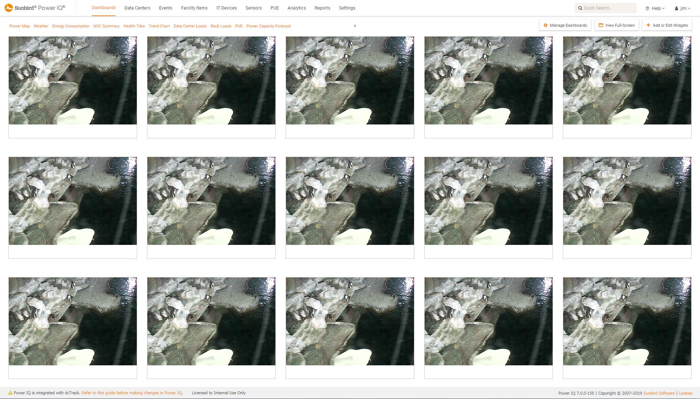Open the Analytics menu item
This screenshot has width=700, height=399.
297,8
